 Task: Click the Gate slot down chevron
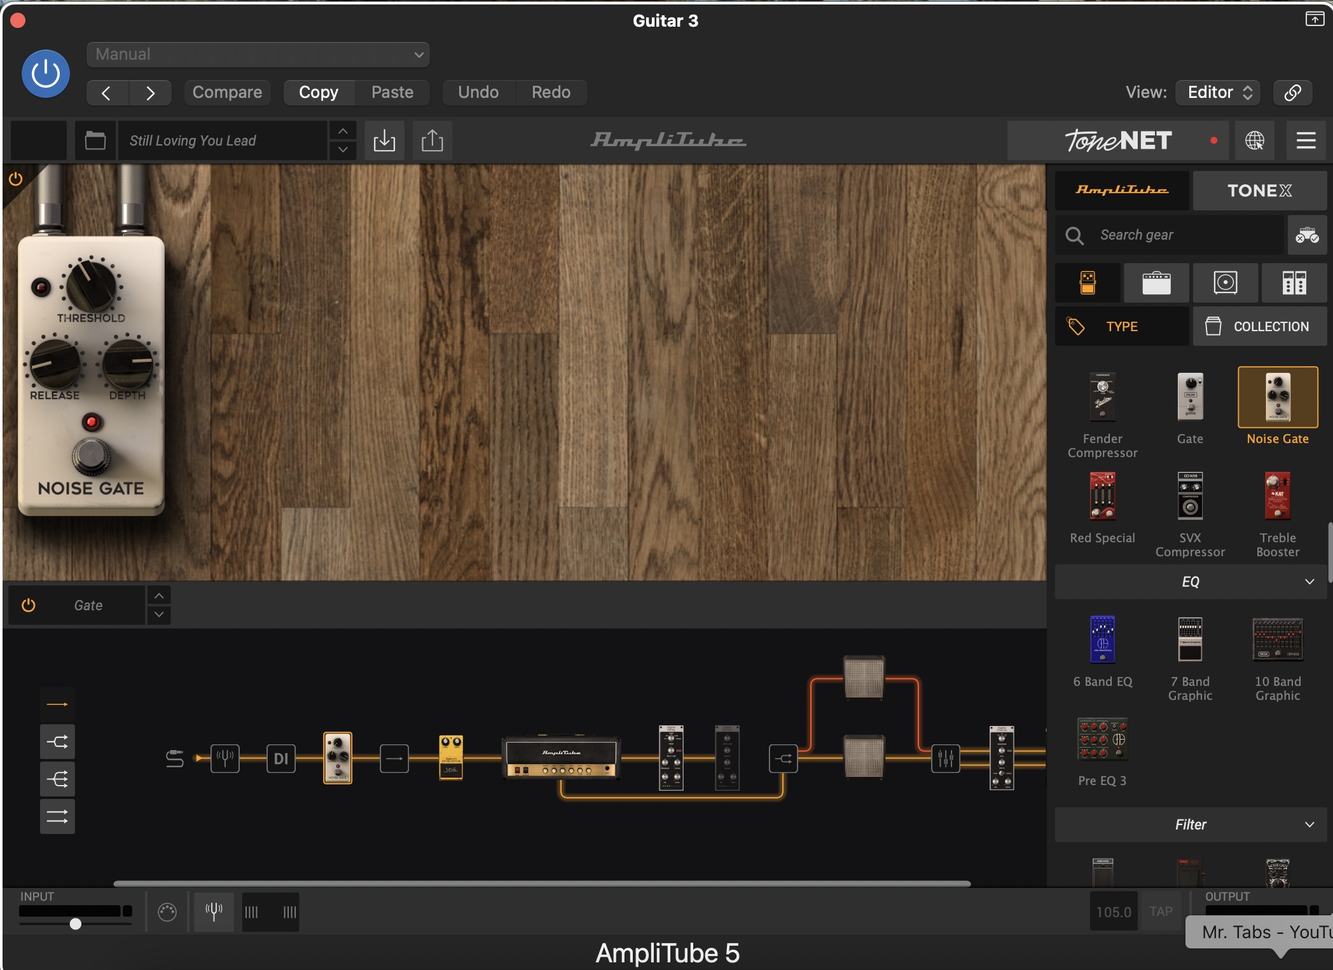[159, 615]
